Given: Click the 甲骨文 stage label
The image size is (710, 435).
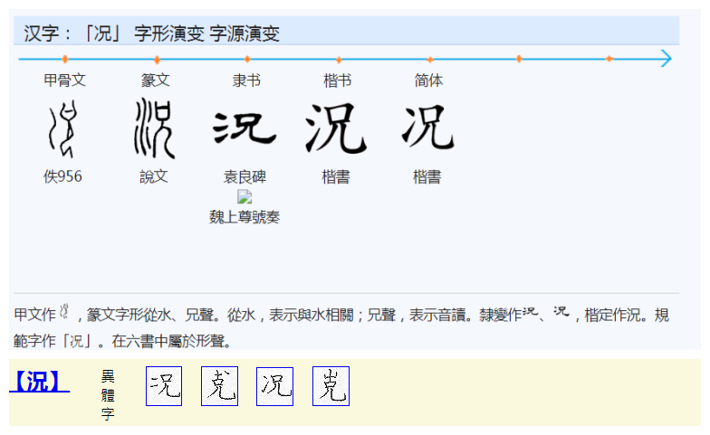Looking at the screenshot, I should [65, 80].
